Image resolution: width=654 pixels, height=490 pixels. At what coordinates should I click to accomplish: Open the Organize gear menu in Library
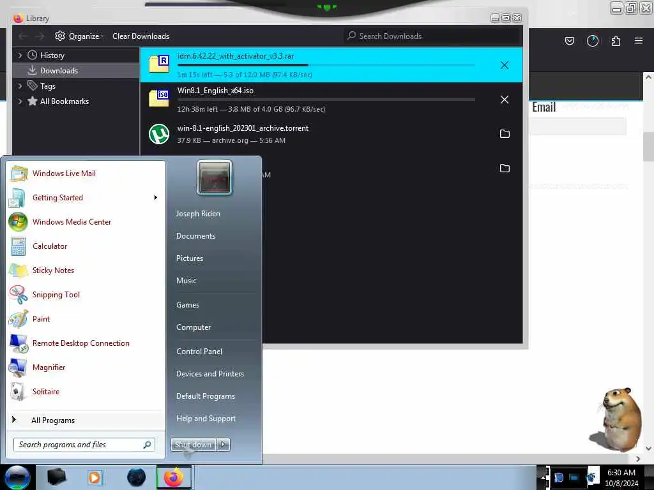coord(79,36)
